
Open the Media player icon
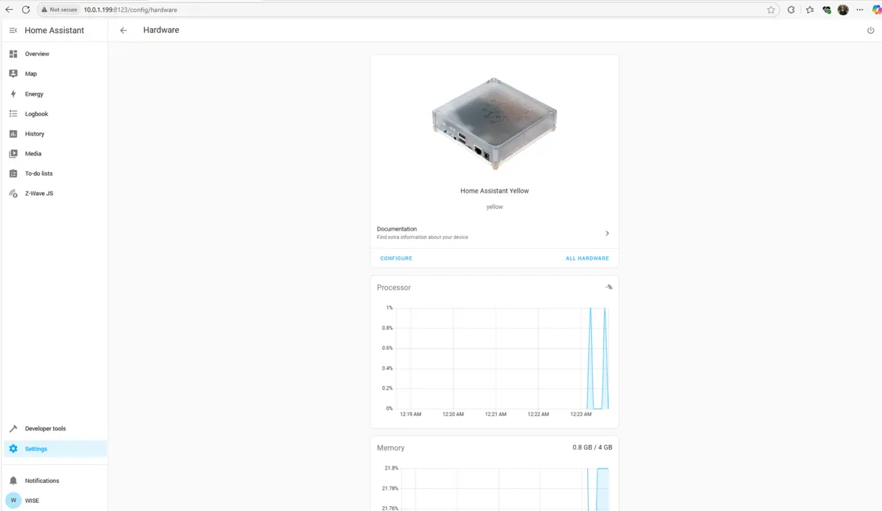point(13,154)
